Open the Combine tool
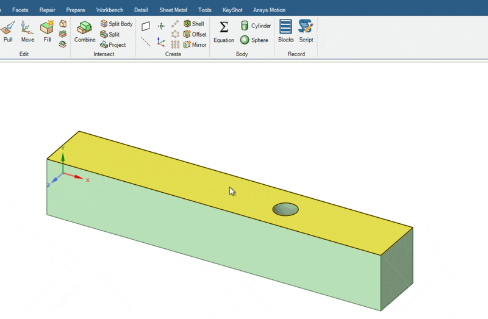 click(85, 31)
